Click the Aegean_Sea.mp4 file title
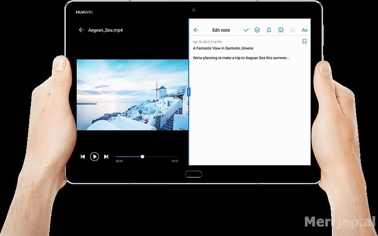Screen dimensions: 378x236 tap(105, 30)
